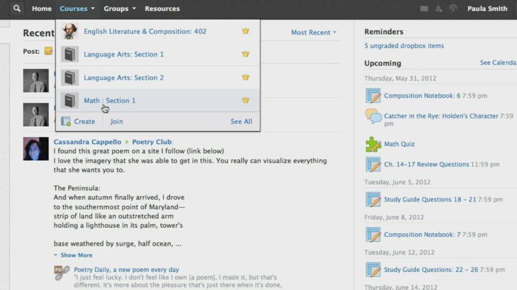Open the connections people icon
The image size is (517, 290).
point(438,8)
